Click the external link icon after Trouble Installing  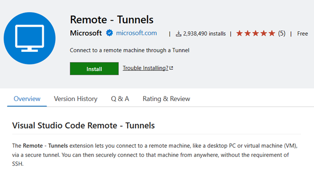[x=171, y=68]
